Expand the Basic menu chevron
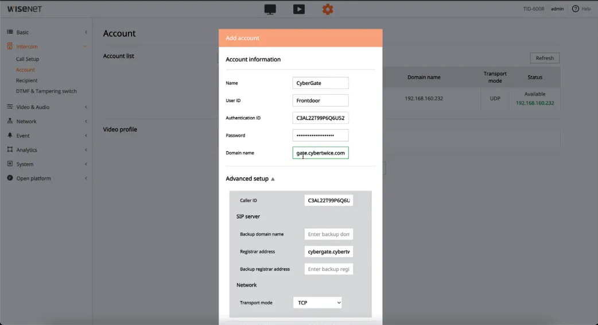 [x=86, y=32]
